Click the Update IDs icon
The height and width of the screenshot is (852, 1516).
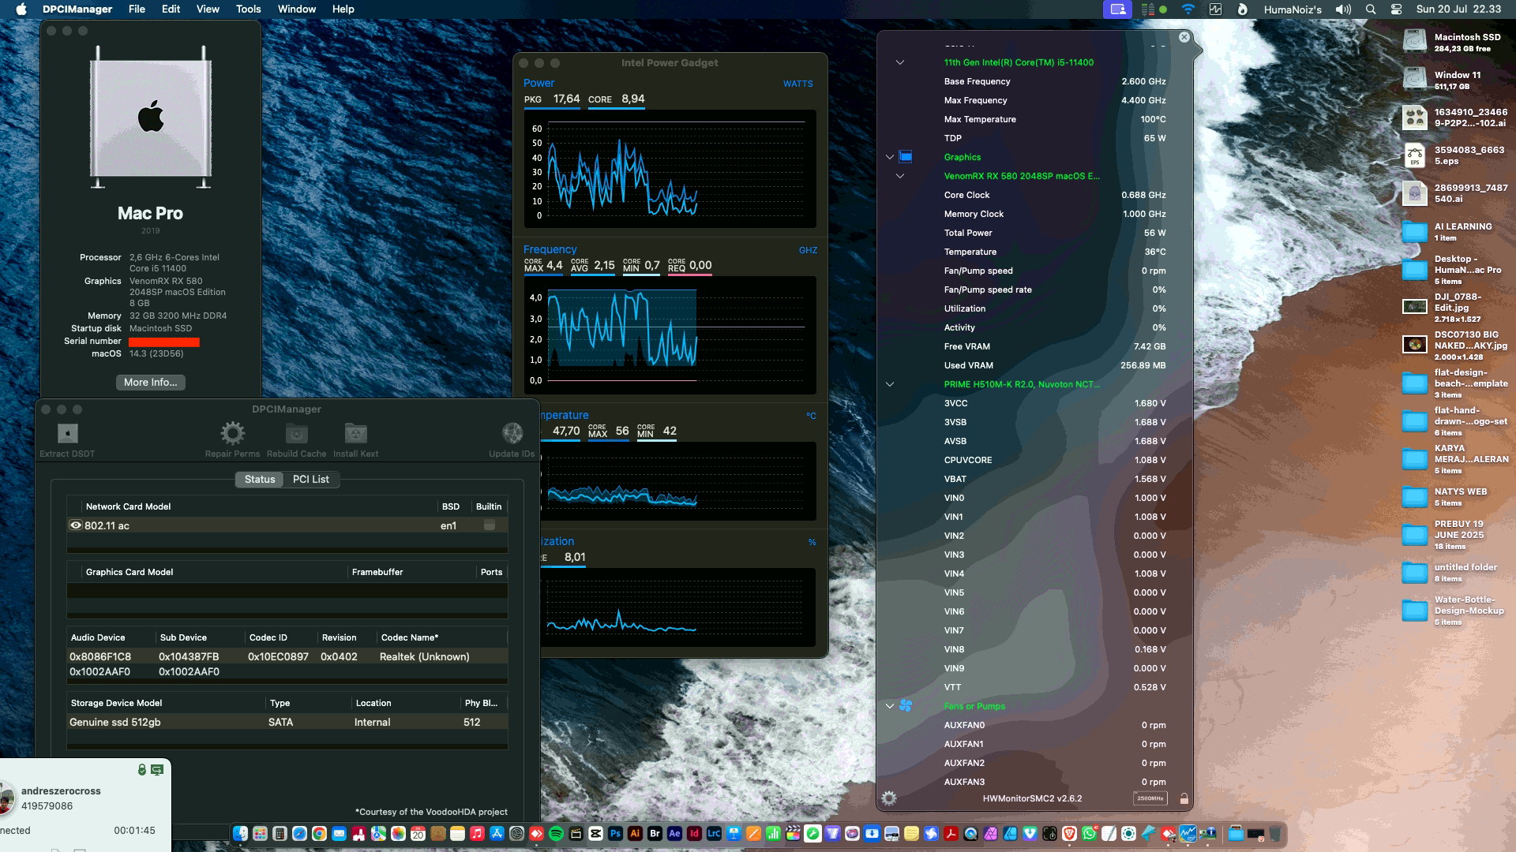tap(512, 434)
